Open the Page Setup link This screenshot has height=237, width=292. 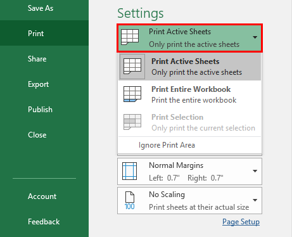pos(241,222)
